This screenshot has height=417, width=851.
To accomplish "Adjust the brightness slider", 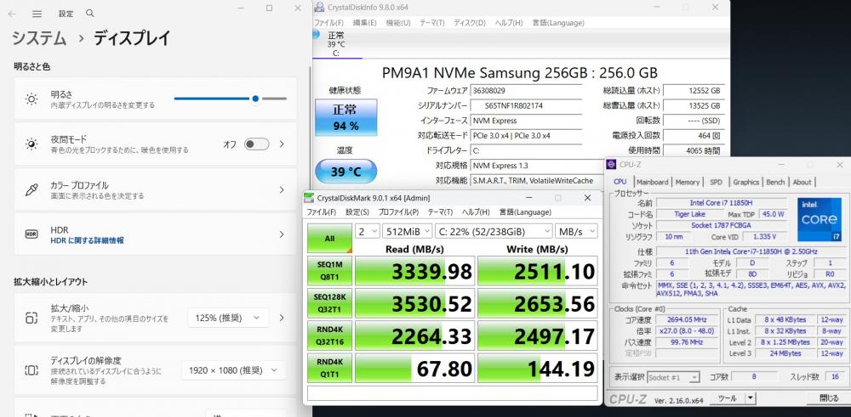I will pyautogui.click(x=230, y=99).
